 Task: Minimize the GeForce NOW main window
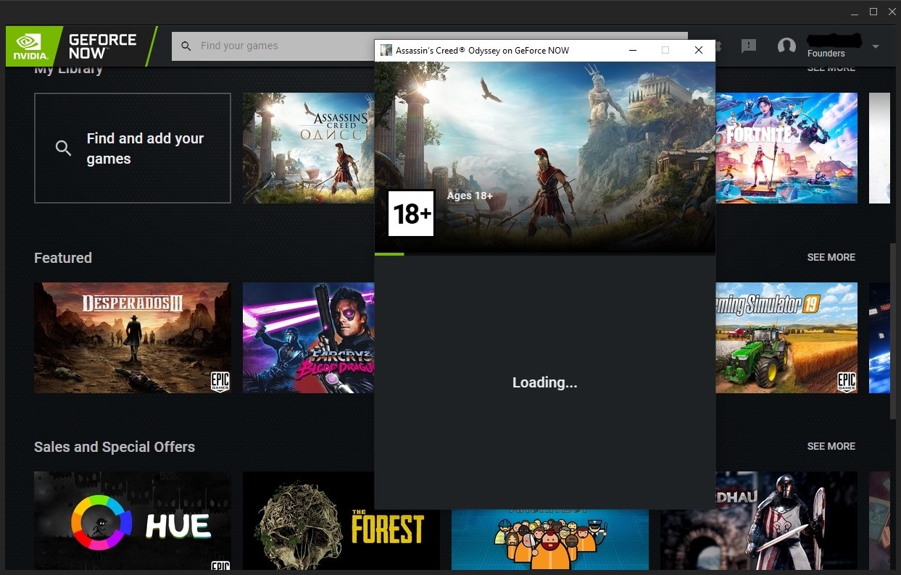pyautogui.click(x=854, y=12)
